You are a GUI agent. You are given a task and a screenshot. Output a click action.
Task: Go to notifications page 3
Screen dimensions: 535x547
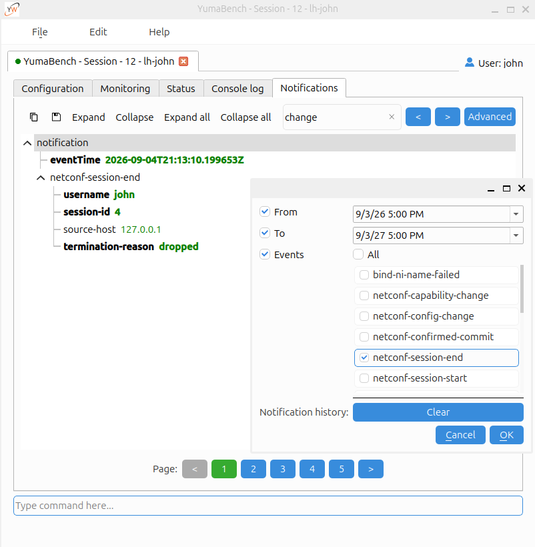click(x=283, y=469)
